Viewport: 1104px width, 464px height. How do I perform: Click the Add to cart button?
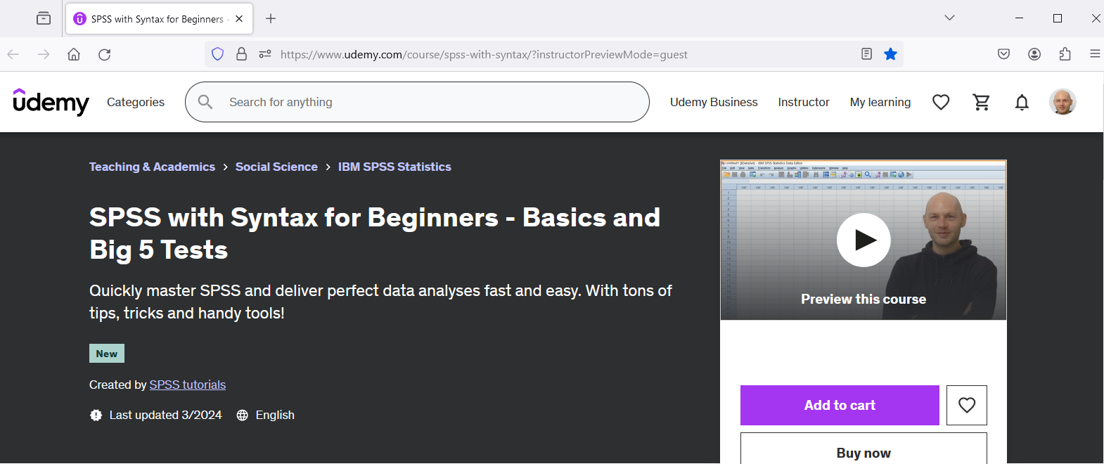pos(839,405)
